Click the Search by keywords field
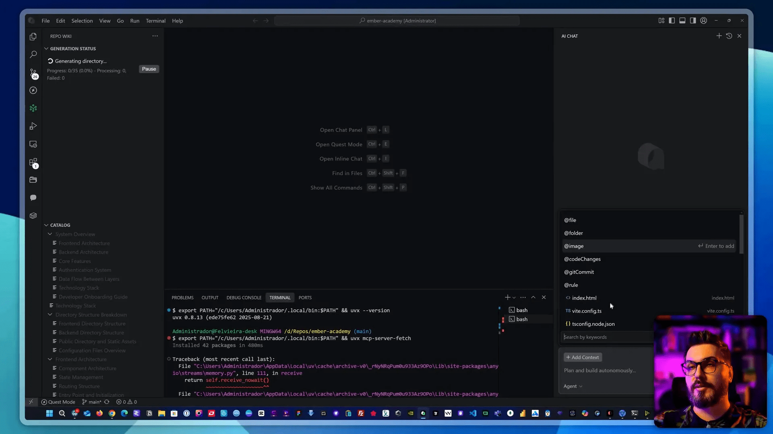The height and width of the screenshot is (434, 773). pos(607,337)
